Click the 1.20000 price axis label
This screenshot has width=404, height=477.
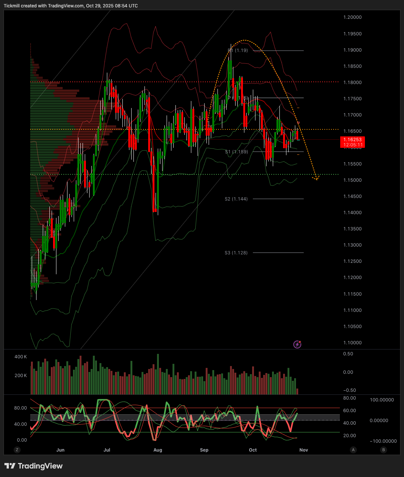point(352,17)
